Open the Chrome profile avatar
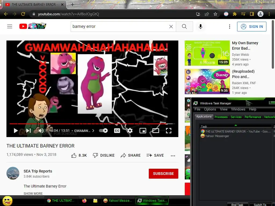 point(260,14)
